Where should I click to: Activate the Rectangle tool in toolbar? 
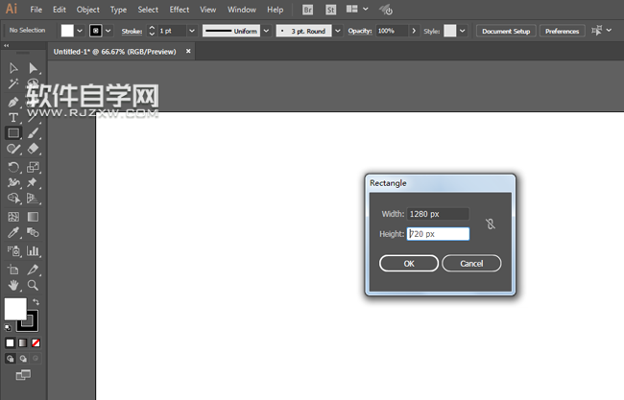coord(13,133)
